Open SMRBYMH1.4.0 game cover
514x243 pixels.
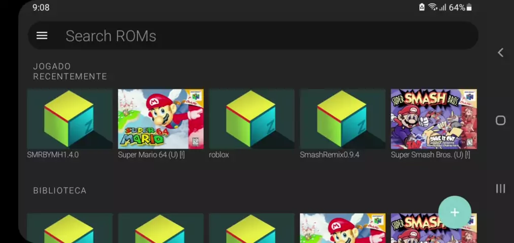pos(70,119)
